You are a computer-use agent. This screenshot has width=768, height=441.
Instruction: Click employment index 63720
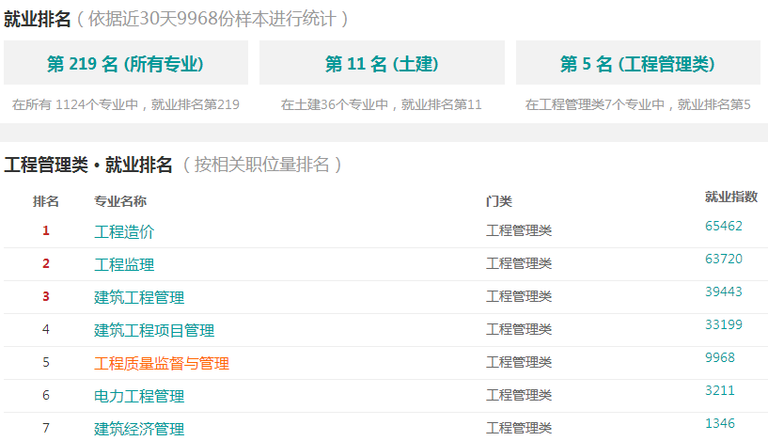(724, 259)
